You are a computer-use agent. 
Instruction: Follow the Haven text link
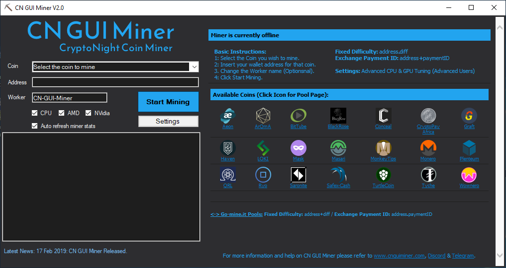pos(228,159)
